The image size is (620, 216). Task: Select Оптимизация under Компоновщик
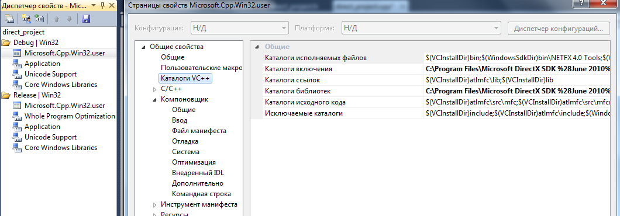coord(194,162)
